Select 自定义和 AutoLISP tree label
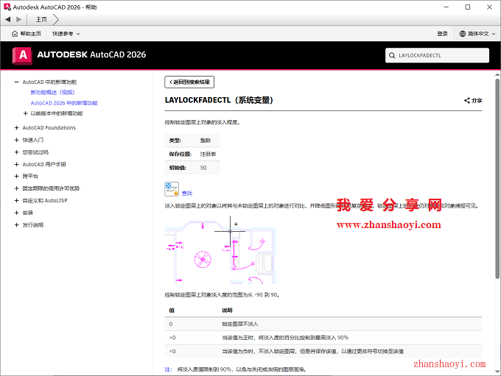Viewport: 501px width, 376px height. pos(45,200)
